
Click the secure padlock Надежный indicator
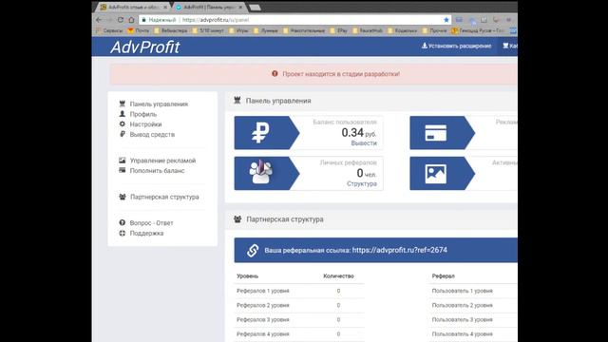[x=159, y=20]
